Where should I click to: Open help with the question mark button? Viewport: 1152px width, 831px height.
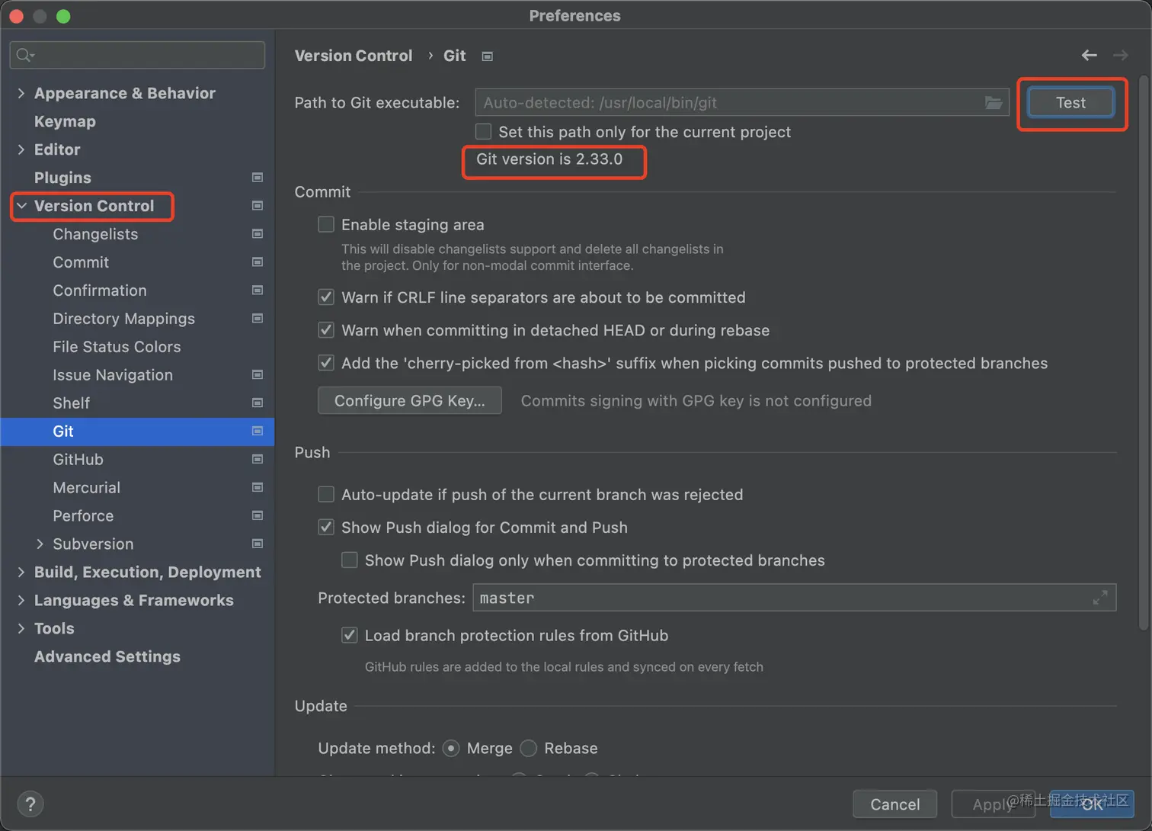pyautogui.click(x=30, y=804)
